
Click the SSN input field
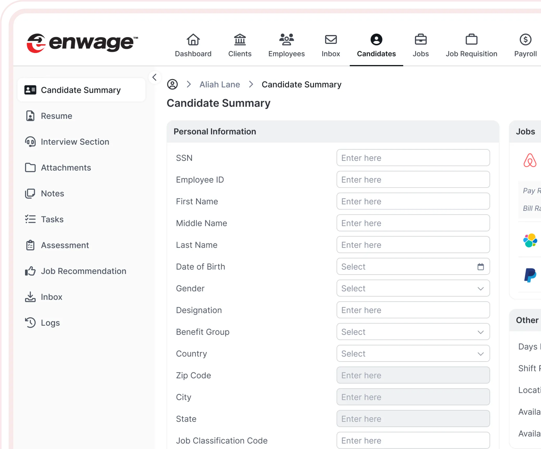point(413,158)
